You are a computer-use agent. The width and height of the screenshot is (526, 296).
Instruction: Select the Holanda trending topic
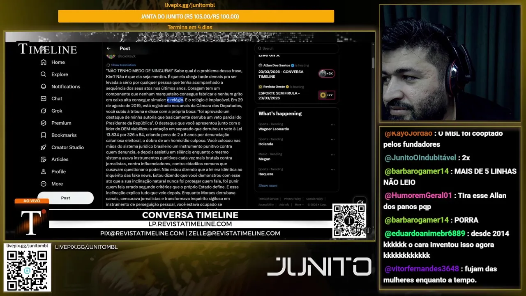(266, 144)
